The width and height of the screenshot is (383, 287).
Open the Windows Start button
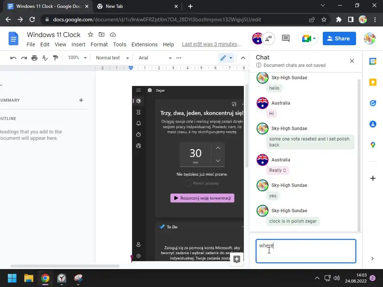12,278
